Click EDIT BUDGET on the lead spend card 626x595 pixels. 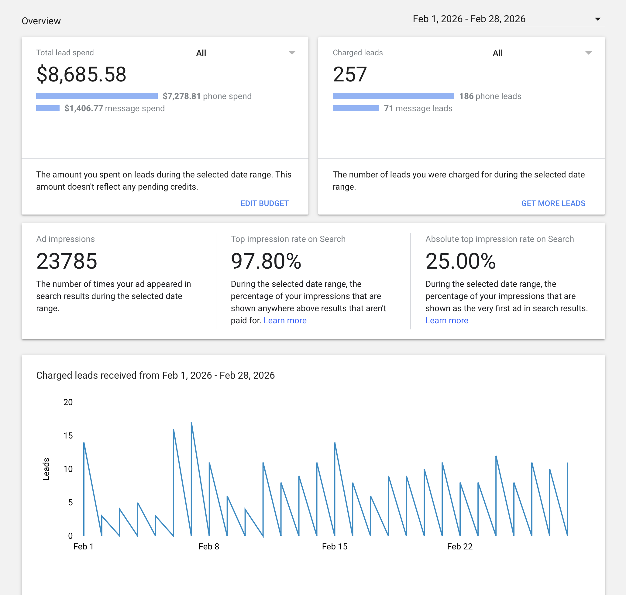pyautogui.click(x=264, y=203)
